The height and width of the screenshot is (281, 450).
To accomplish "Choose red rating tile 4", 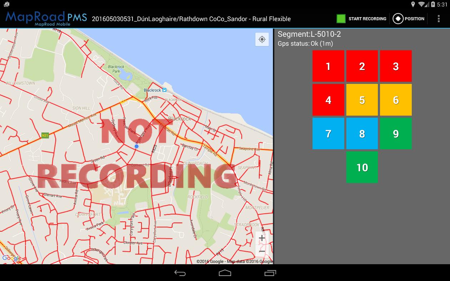I will pos(328,100).
